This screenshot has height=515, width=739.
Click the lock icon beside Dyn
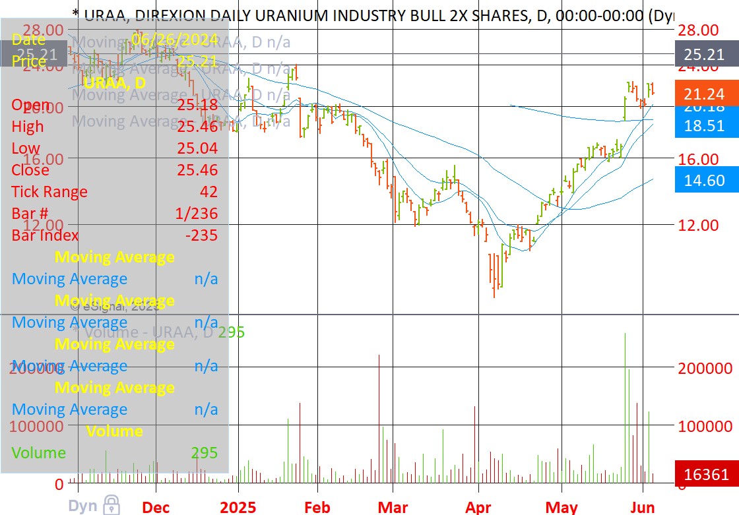112,505
